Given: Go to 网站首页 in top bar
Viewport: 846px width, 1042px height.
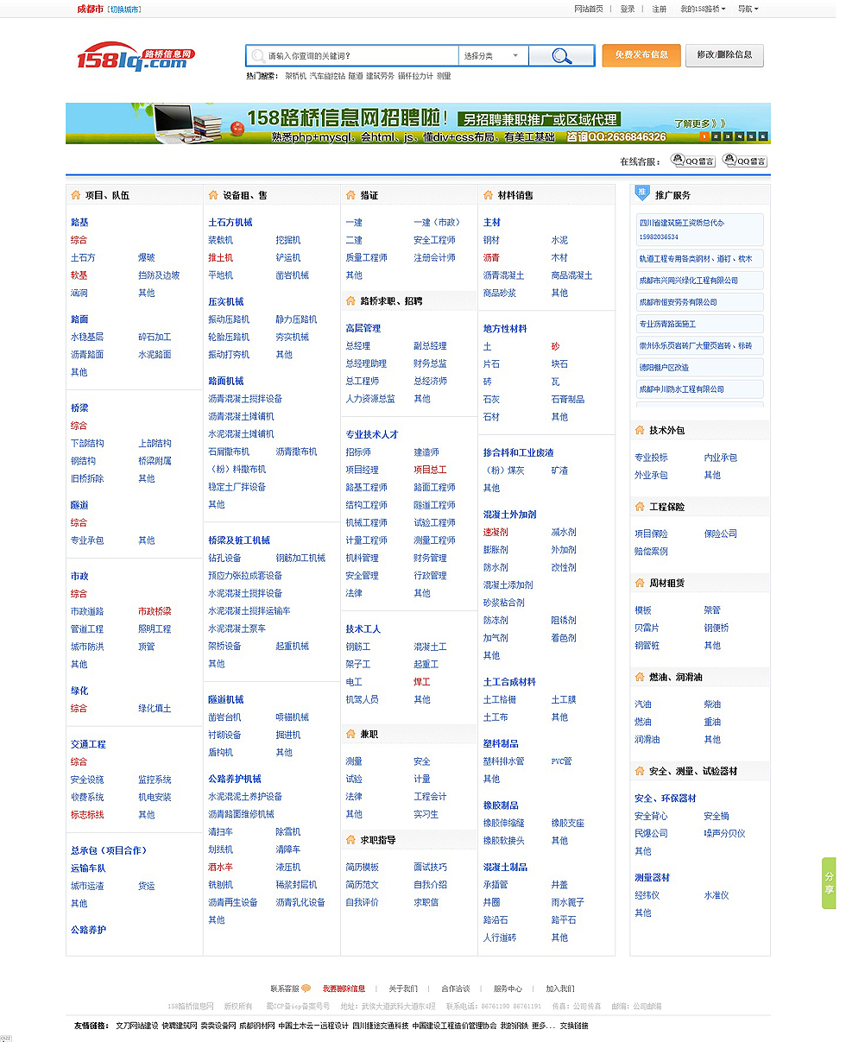Looking at the screenshot, I should tap(589, 9).
